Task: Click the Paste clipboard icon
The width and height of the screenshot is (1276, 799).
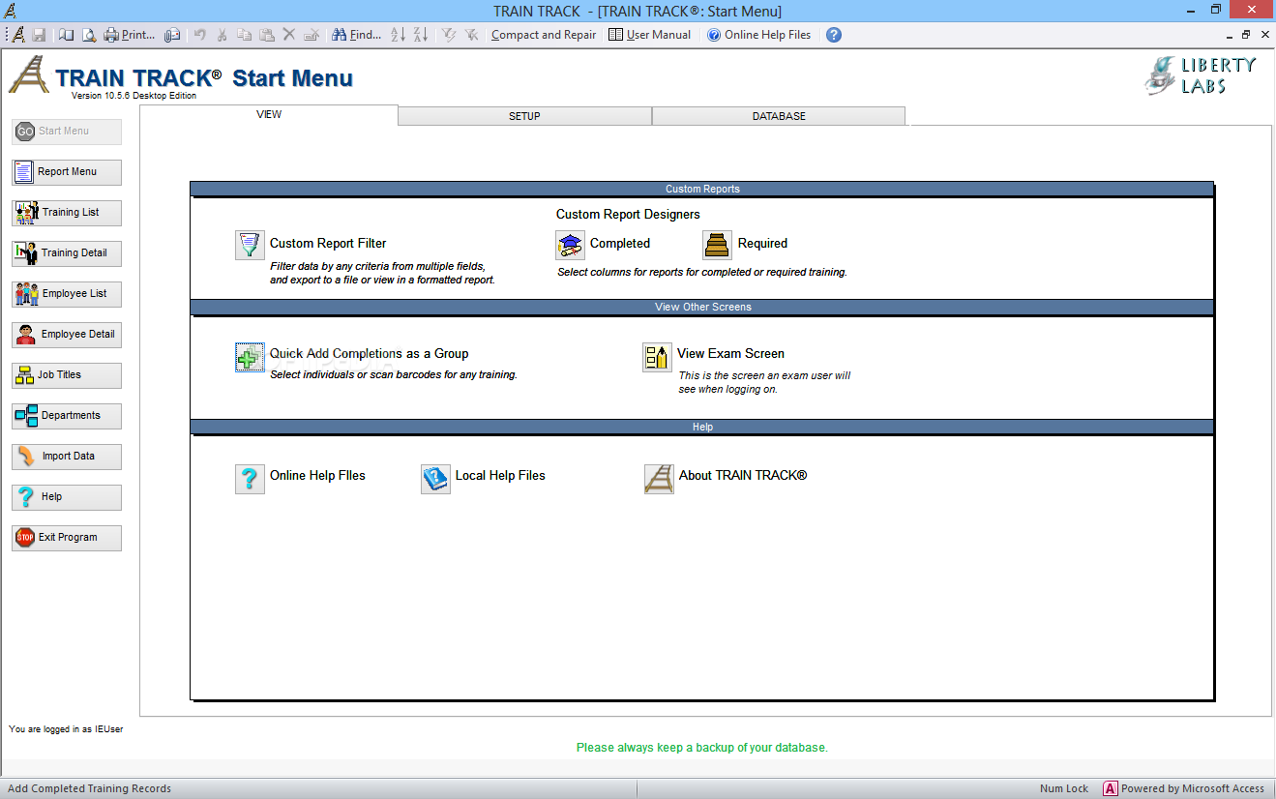Action: tap(267, 35)
